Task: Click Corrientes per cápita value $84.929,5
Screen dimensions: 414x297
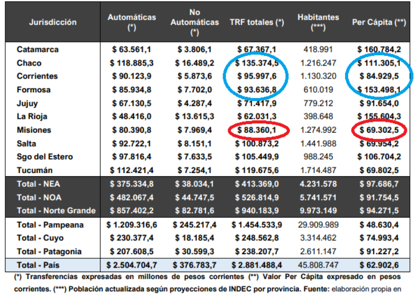Action: pos(379,76)
